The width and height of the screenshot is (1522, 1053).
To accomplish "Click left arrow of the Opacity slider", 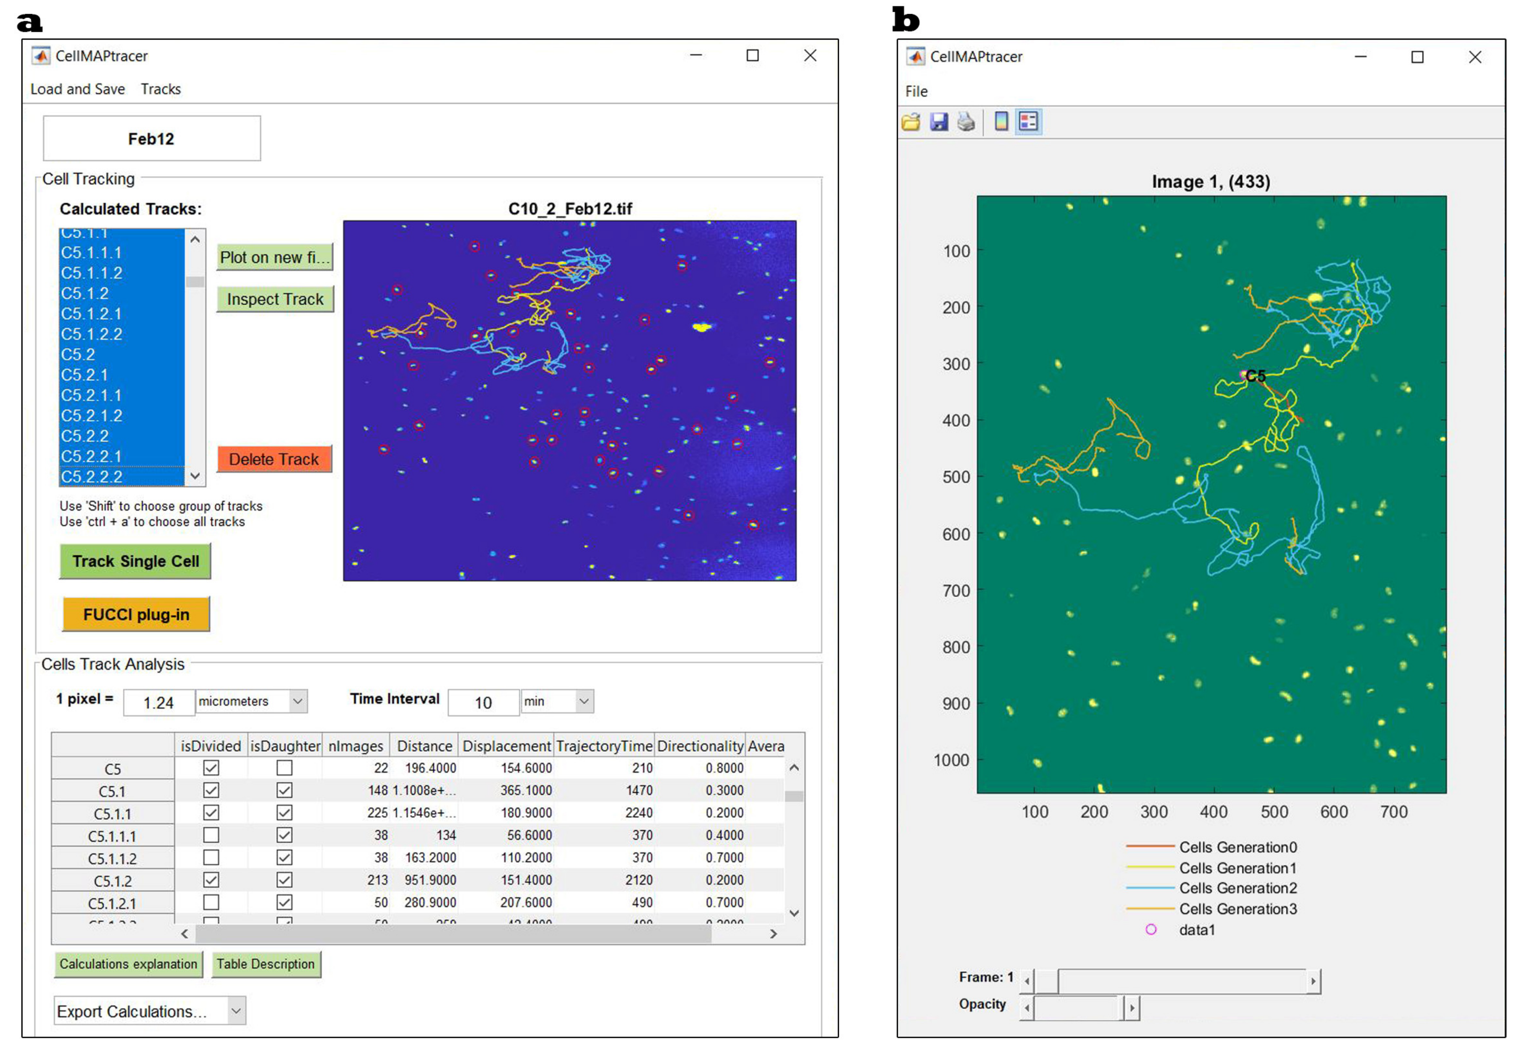I will click(1027, 1008).
